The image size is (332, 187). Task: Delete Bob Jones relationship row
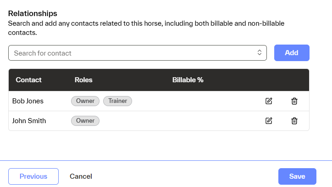pos(294,101)
